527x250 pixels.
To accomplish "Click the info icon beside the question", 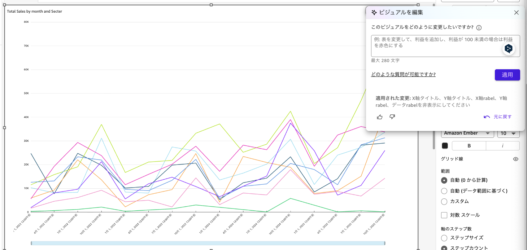I will pyautogui.click(x=479, y=28).
